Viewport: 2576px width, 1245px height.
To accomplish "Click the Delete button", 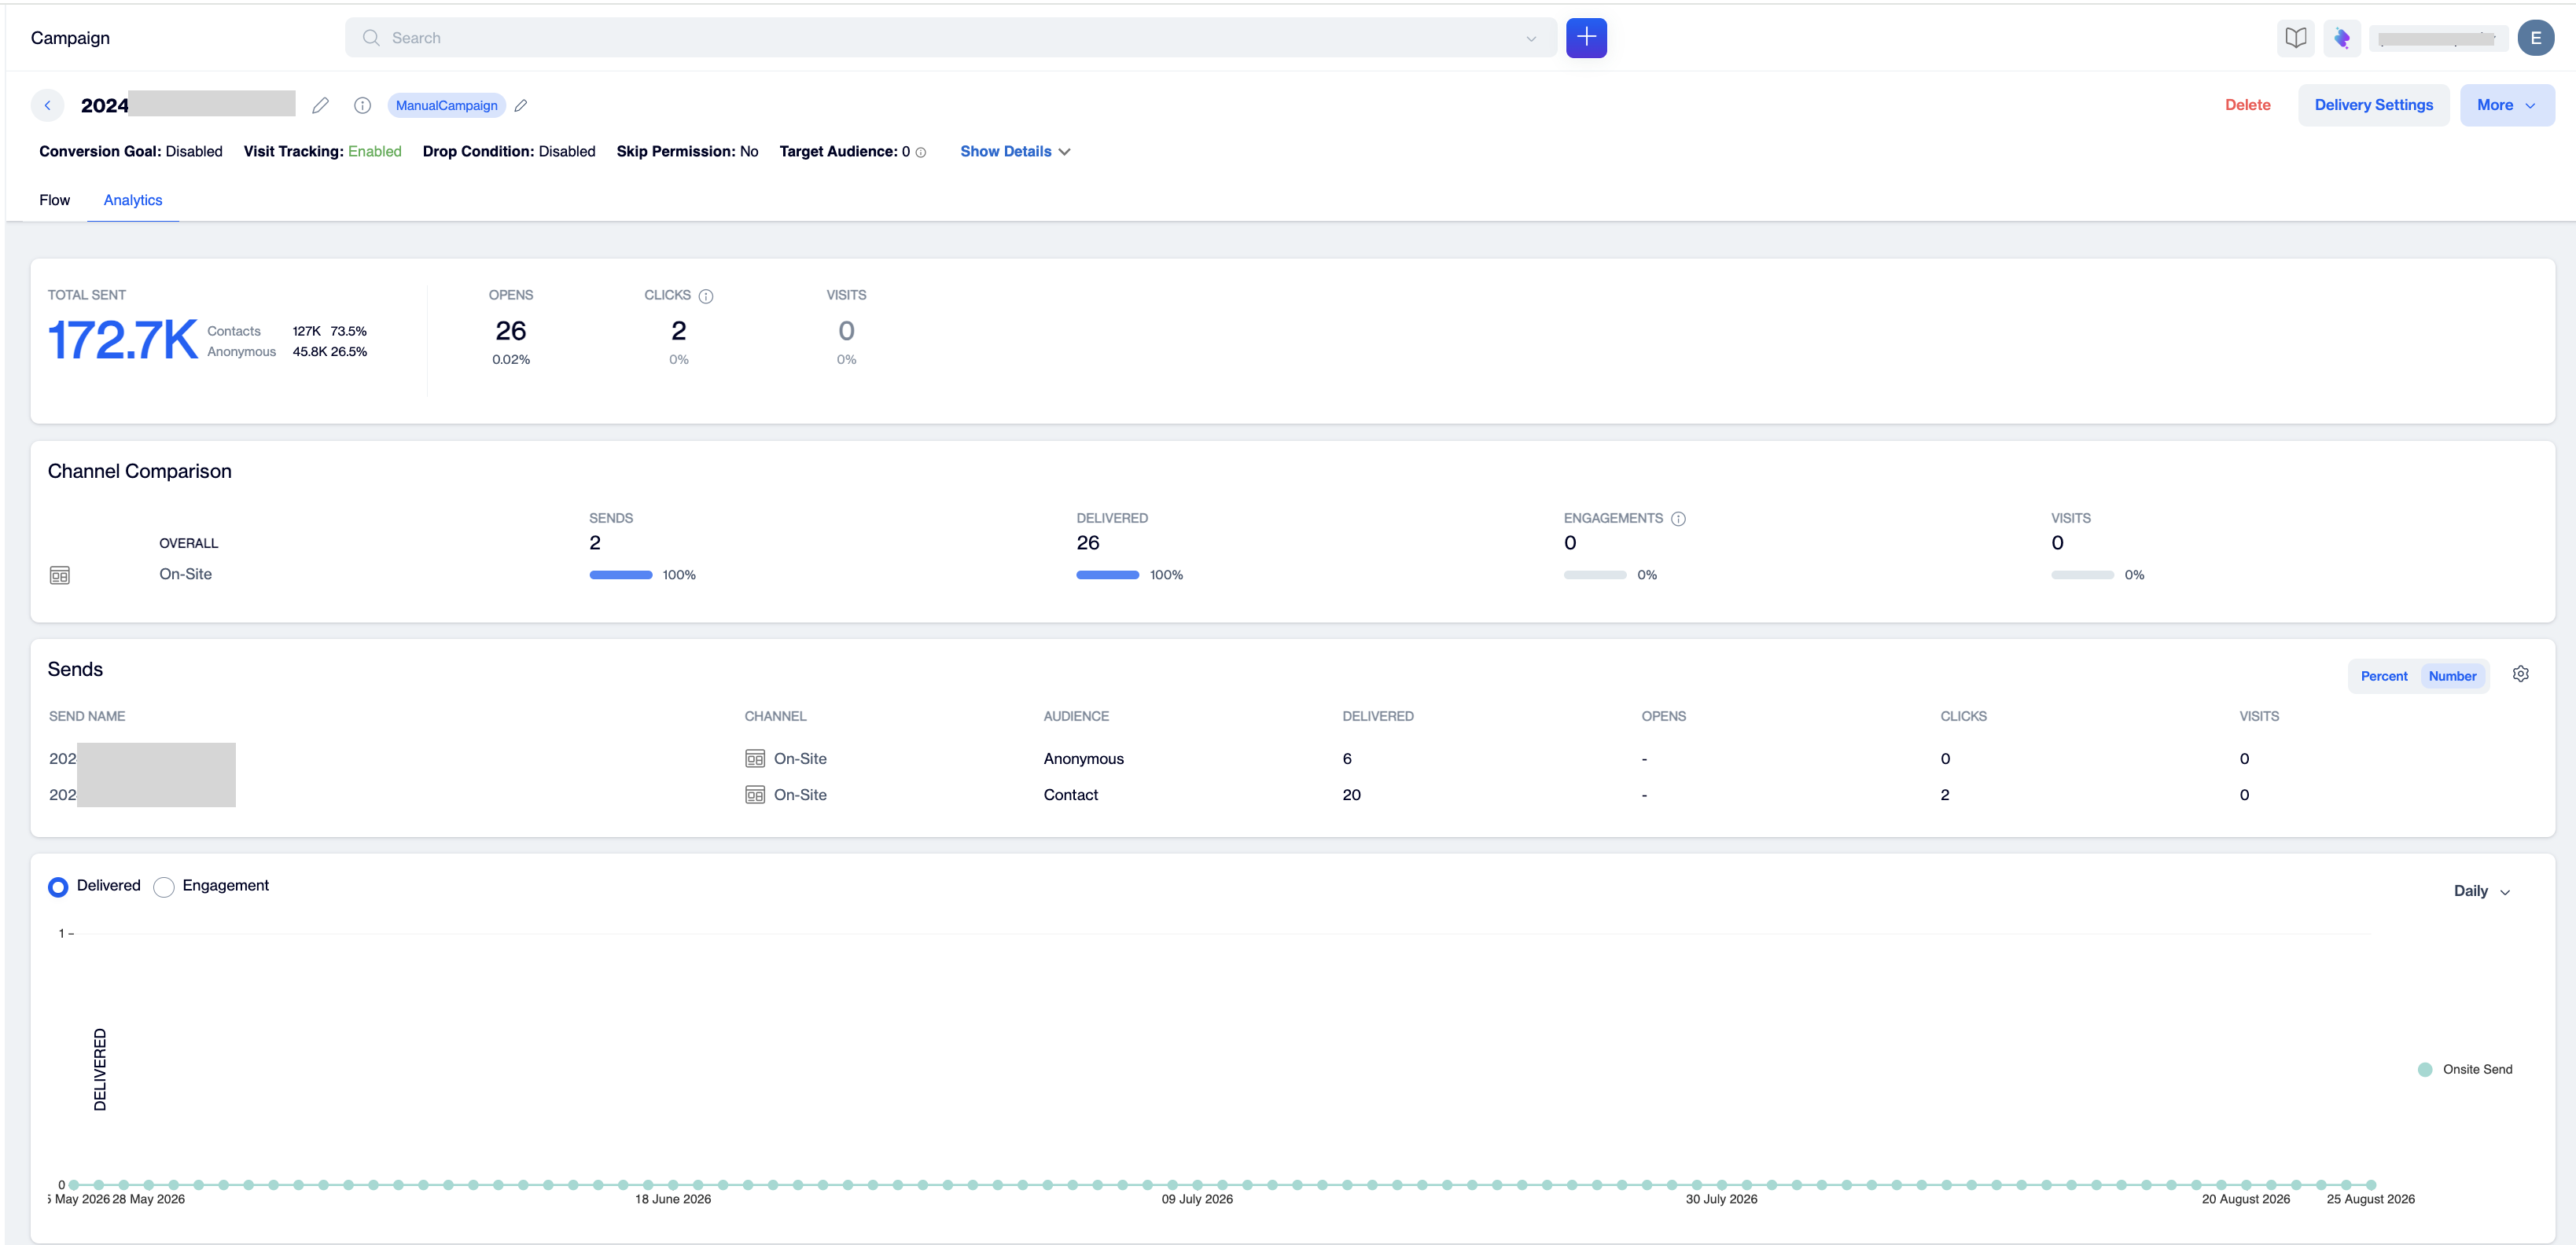I will click(x=2247, y=105).
